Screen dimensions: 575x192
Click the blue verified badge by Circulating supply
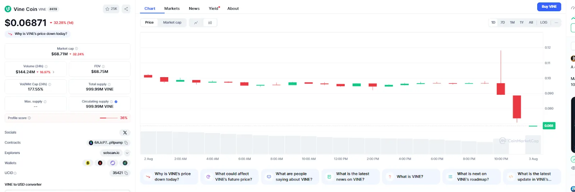pos(116,102)
